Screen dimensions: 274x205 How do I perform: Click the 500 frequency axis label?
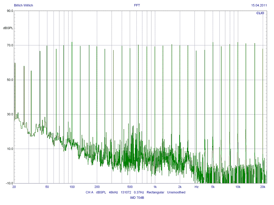(130, 187)
